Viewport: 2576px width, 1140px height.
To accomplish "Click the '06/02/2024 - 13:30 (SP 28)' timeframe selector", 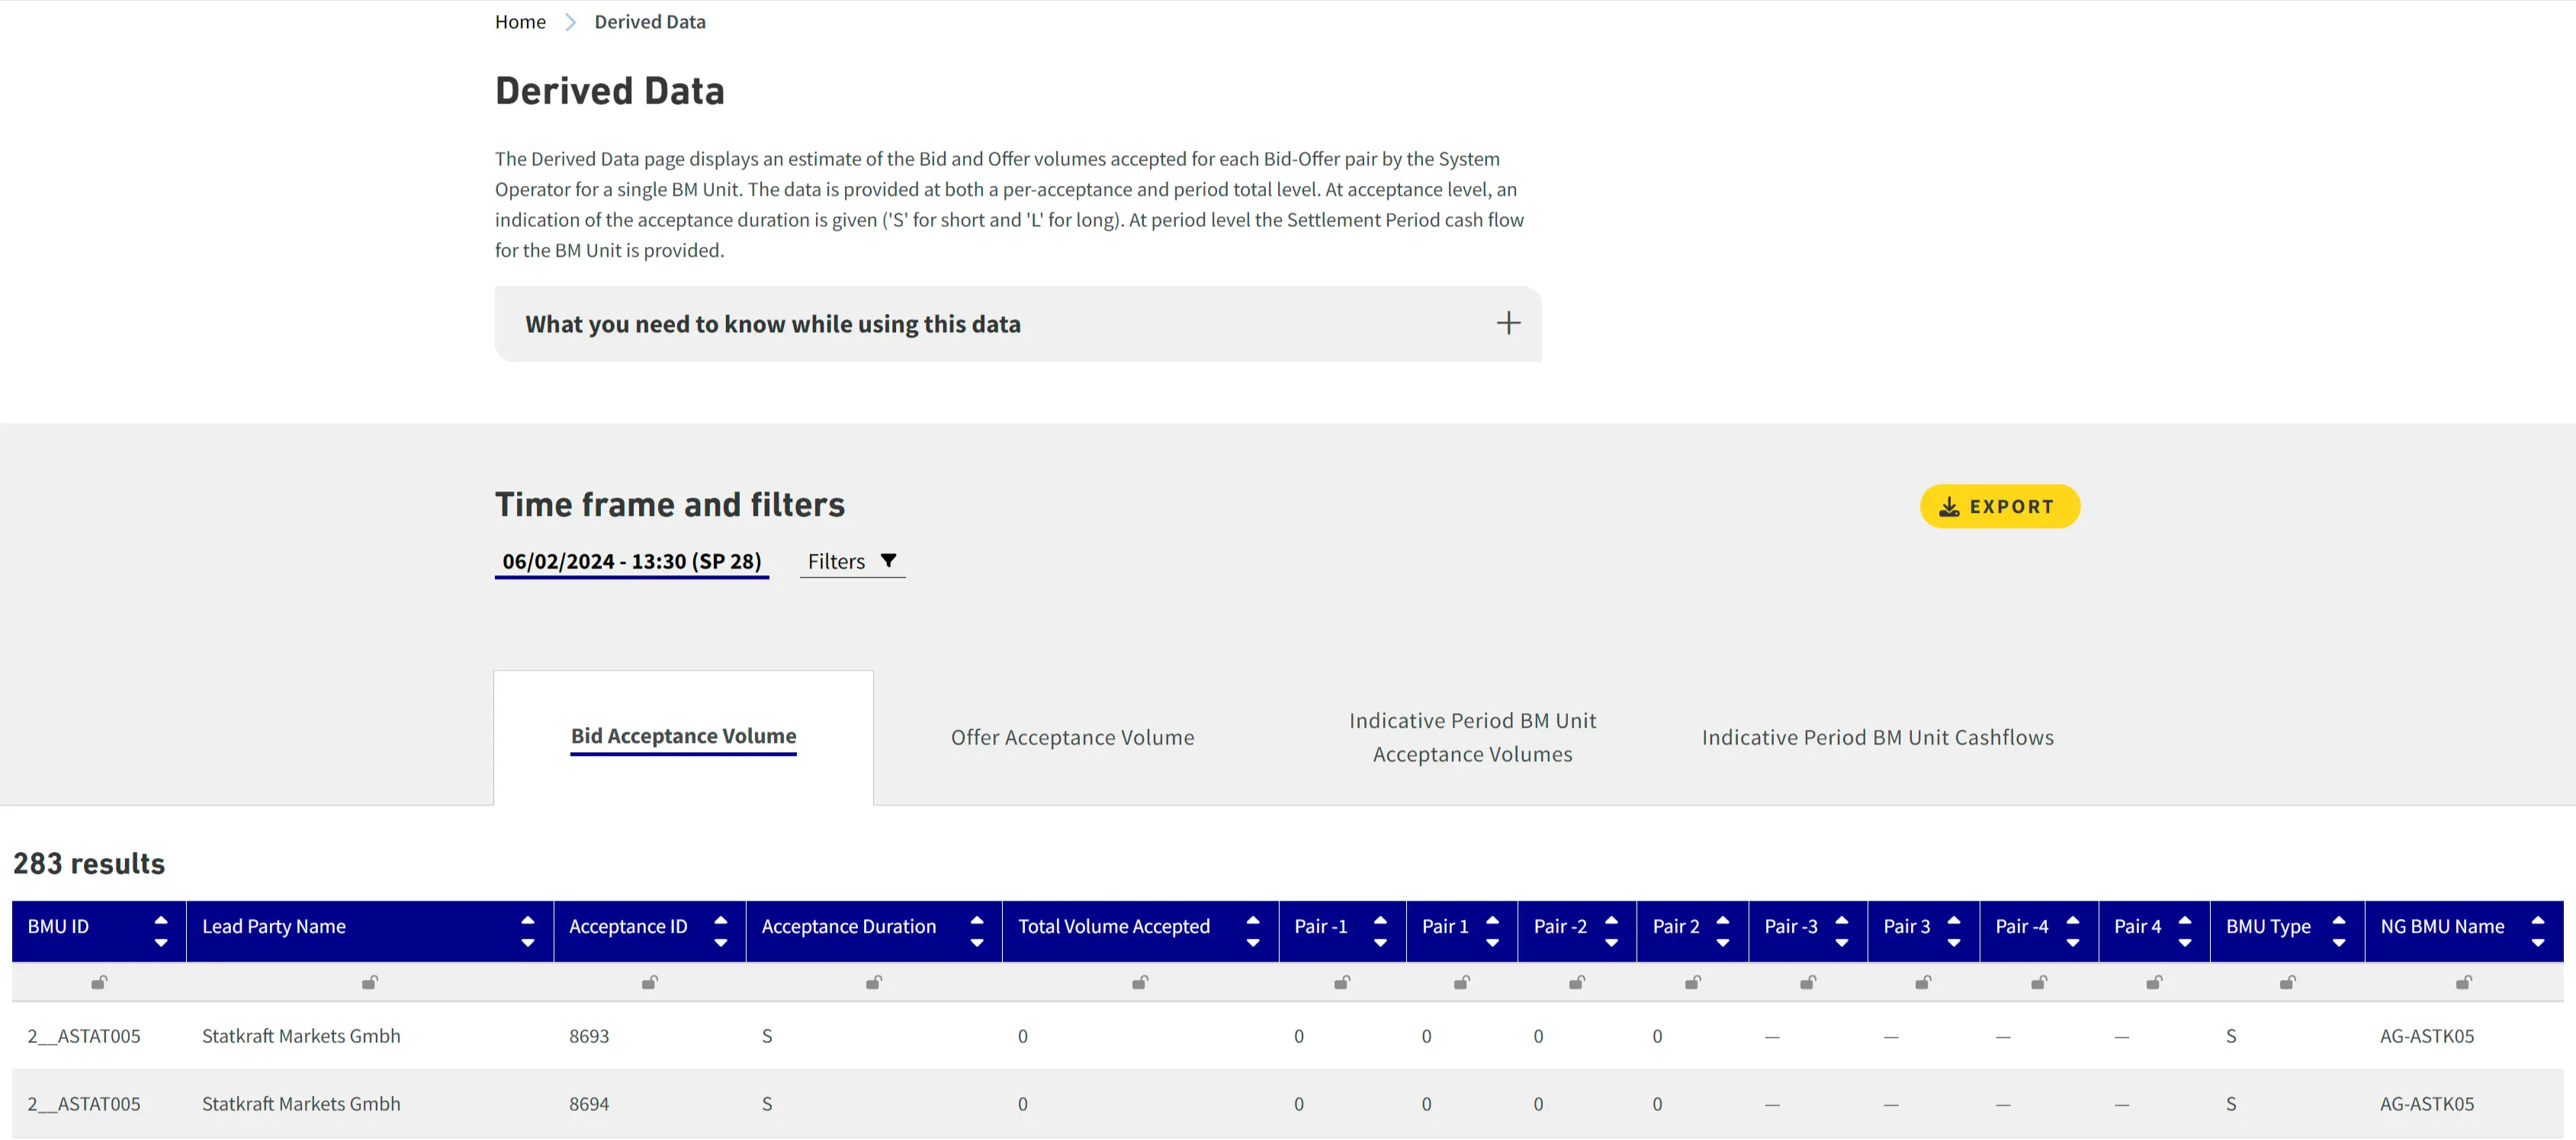I will tap(631, 561).
